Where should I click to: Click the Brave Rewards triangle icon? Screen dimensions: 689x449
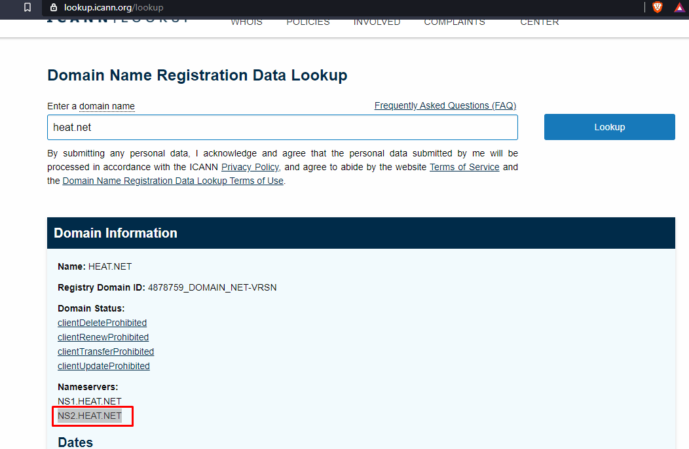click(679, 7)
